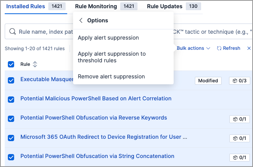The image size is (253, 167).
Task: Click the search magnifier icon
Action: (x=12, y=32)
